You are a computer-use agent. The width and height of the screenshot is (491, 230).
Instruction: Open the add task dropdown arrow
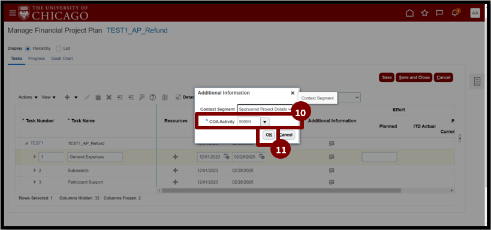76,97
